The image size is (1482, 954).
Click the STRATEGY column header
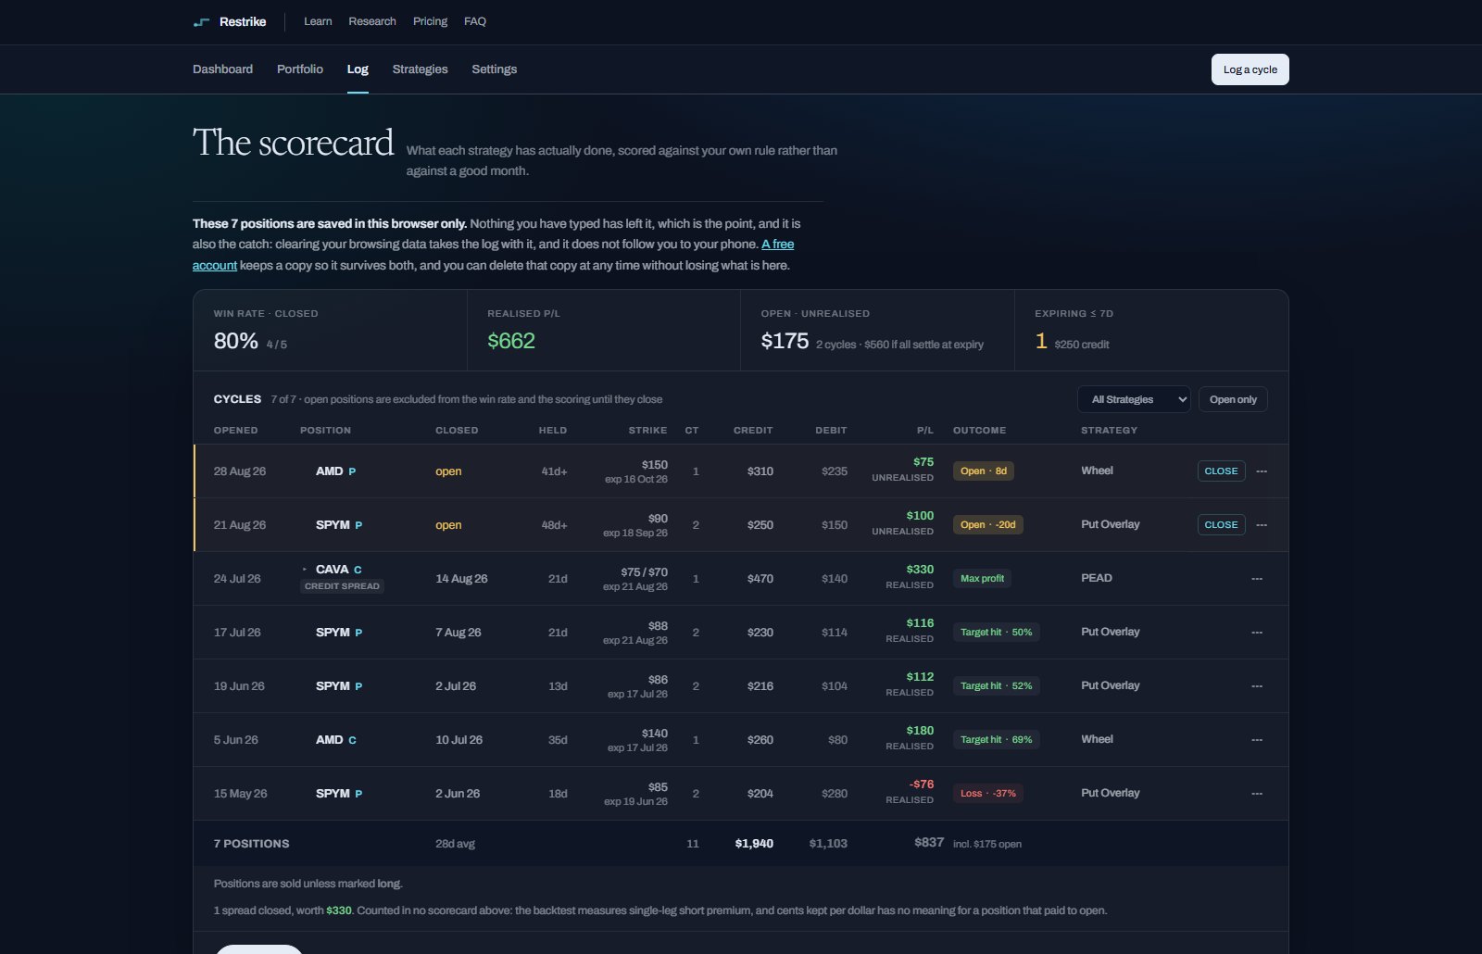click(x=1109, y=431)
